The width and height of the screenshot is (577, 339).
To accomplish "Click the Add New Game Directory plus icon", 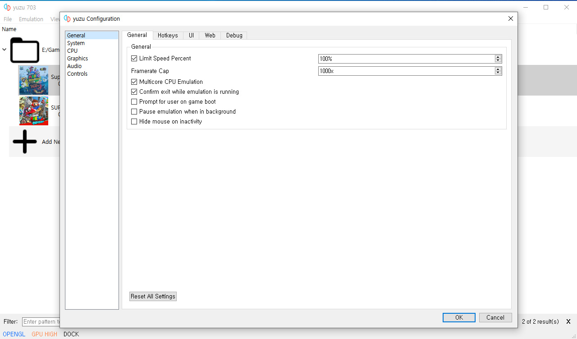I will point(24,142).
